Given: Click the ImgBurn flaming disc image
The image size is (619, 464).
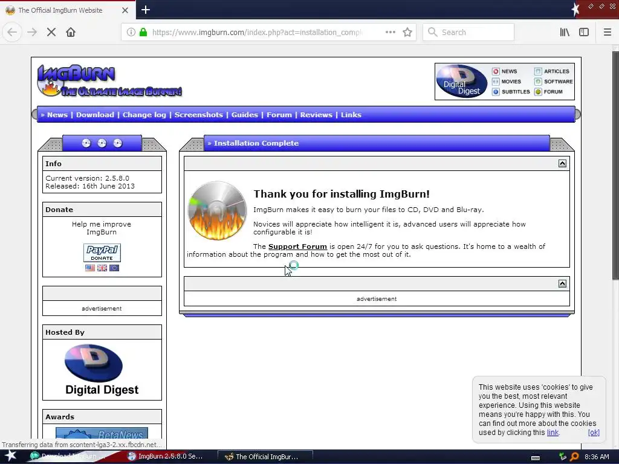Looking at the screenshot, I should click(217, 211).
